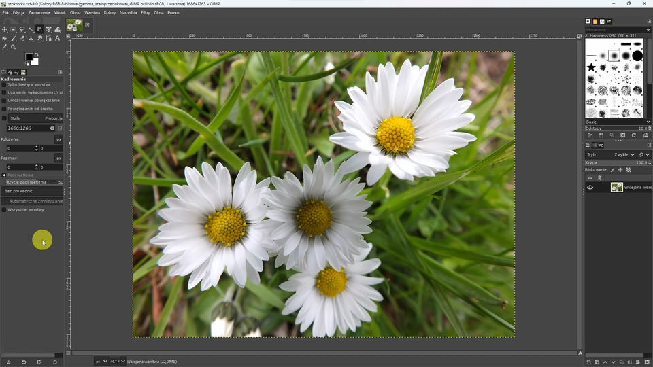Select the Move tool in the toolbox
This screenshot has width=653, height=367.
[5, 29]
